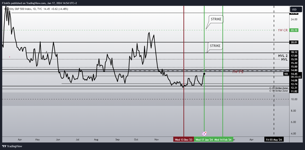Click the TradingView logo
The height and width of the screenshot is (150, 305).
coord(12,146)
